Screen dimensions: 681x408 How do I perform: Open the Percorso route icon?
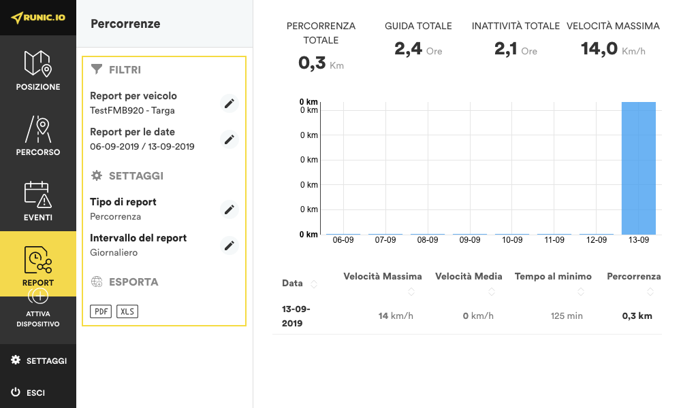pyautogui.click(x=38, y=129)
